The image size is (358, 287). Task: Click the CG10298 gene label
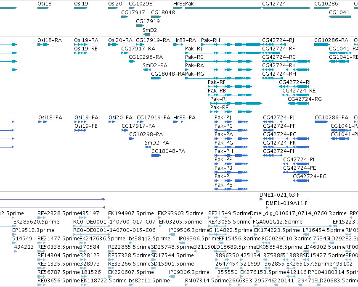pyautogui.click(x=141, y=4)
